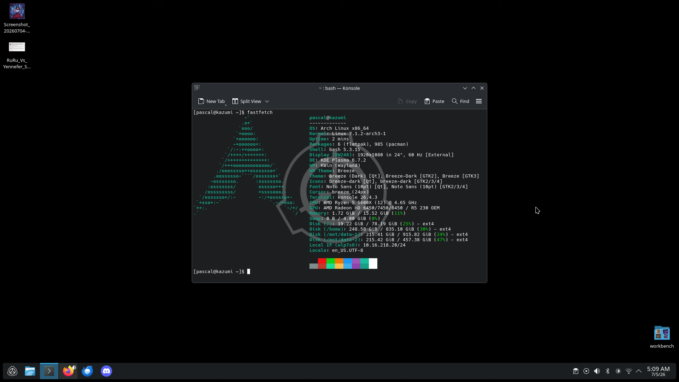679x382 pixels.
Task: Click the terminal prompt cursor
Action: 249,272
